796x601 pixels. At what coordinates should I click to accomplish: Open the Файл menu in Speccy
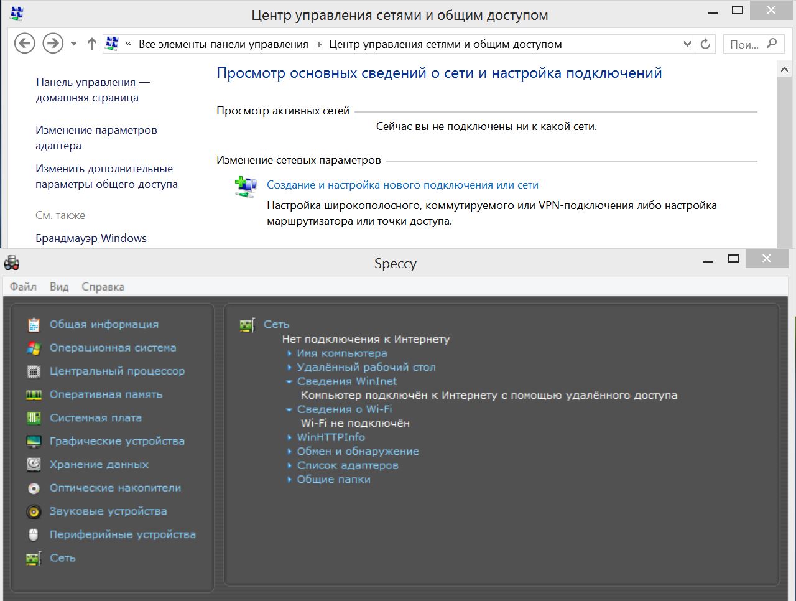(x=23, y=287)
